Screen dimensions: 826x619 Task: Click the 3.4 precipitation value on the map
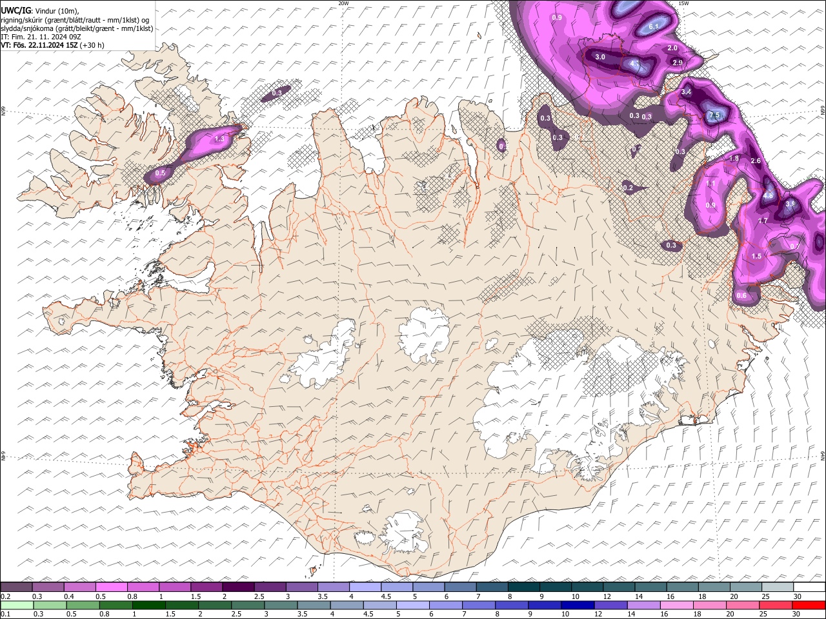pyautogui.click(x=687, y=92)
